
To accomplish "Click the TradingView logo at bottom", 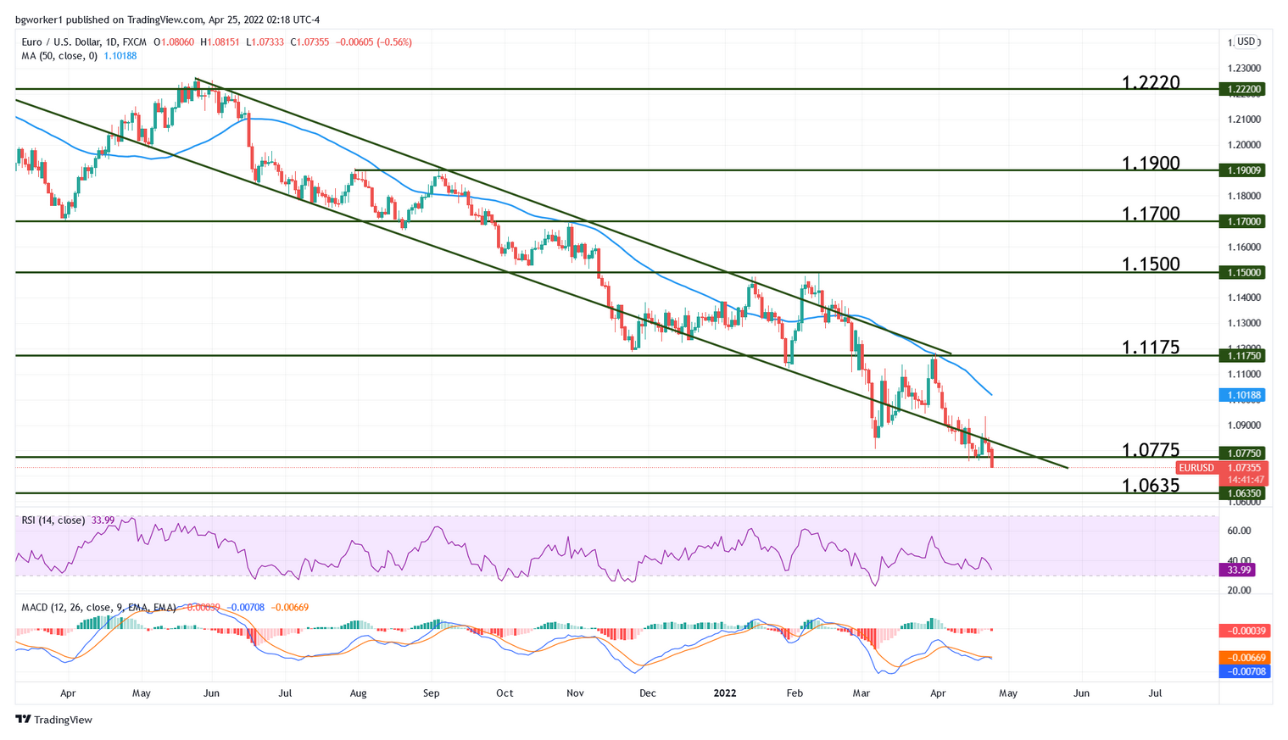I will pyautogui.click(x=53, y=720).
